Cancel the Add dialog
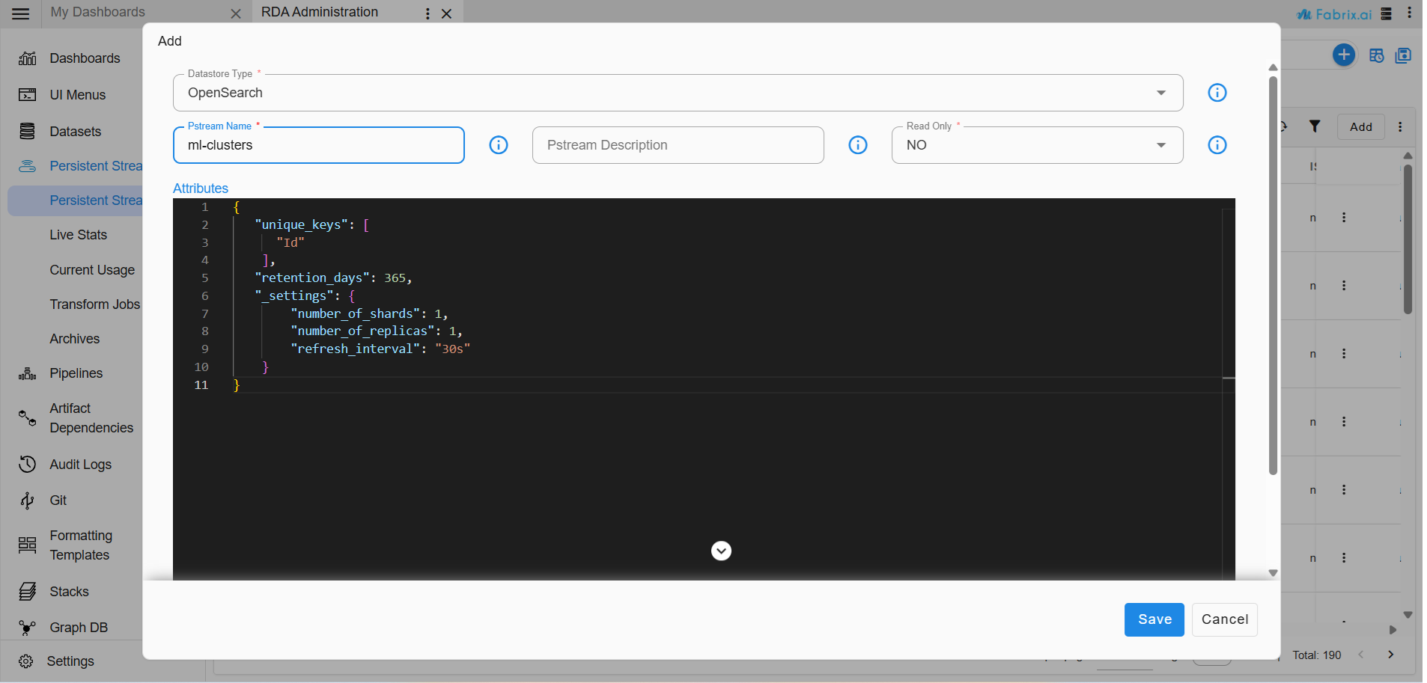The width and height of the screenshot is (1427, 683). (1223, 619)
